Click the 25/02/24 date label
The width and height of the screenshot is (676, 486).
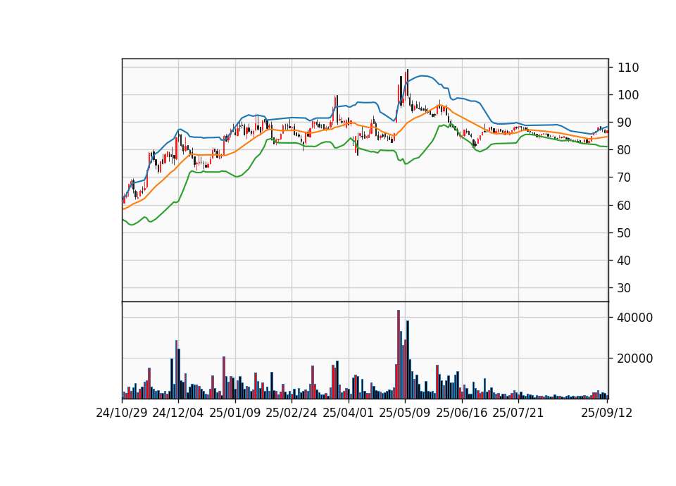tap(292, 413)
